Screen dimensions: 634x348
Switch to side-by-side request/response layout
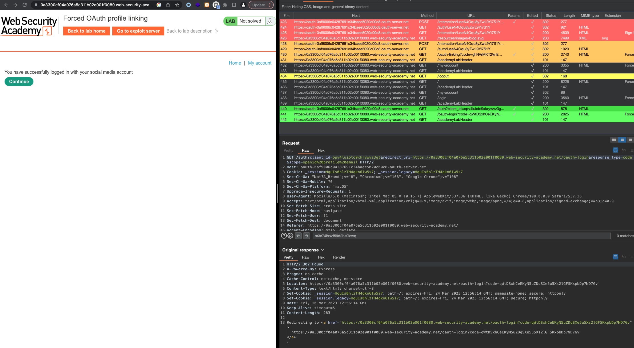pos(614,140)
